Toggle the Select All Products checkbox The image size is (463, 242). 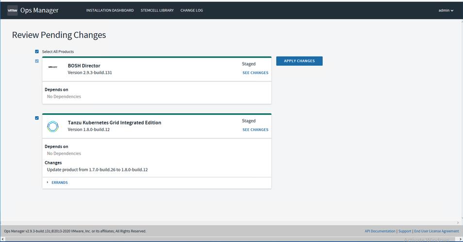click(37, 51)
